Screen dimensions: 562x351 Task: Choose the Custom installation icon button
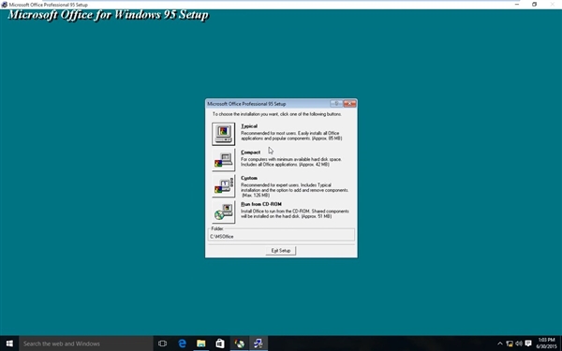click(223, 186)
